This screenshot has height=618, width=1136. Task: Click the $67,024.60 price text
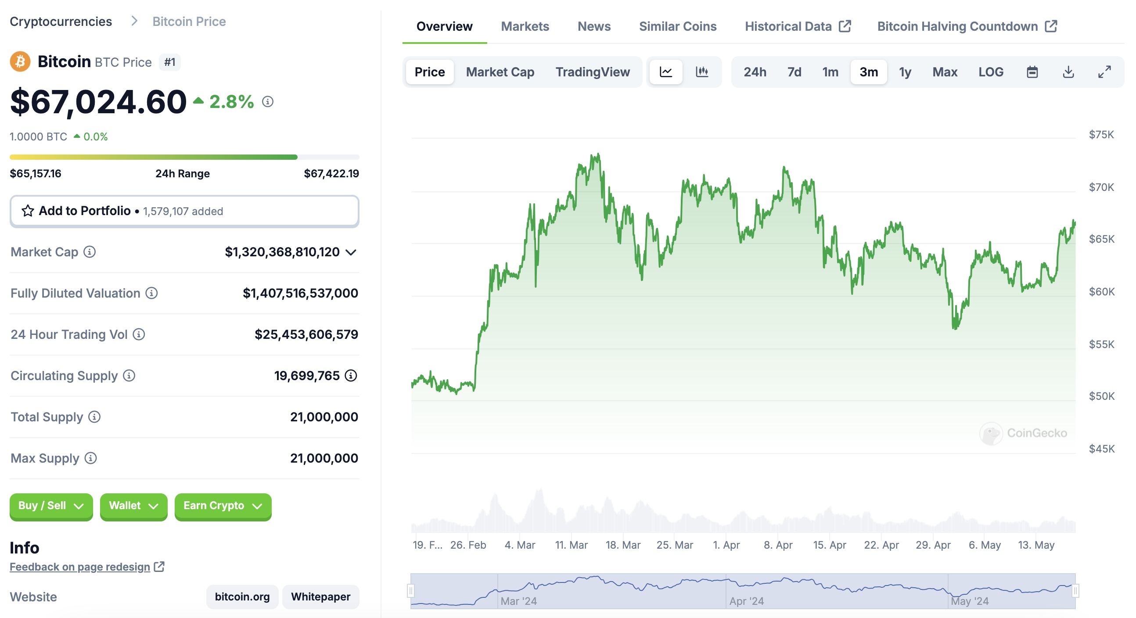point(98,102)
